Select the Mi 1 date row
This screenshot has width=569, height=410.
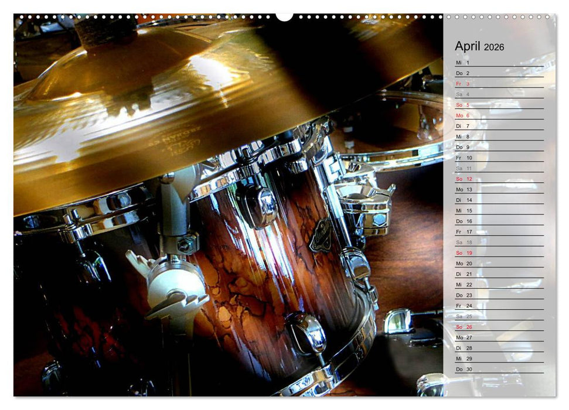[x=463, y=63]
